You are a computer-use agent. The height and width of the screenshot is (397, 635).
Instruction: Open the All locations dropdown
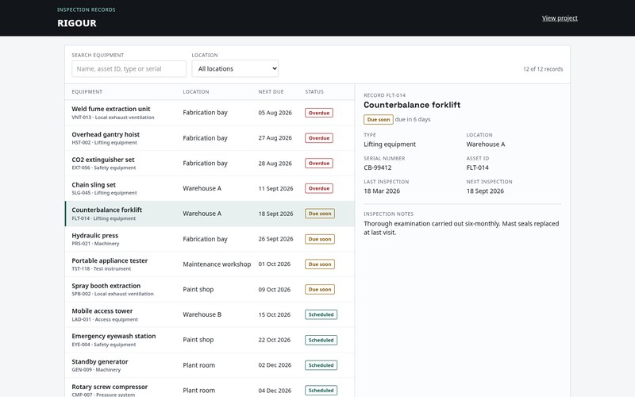click(235, 69)
